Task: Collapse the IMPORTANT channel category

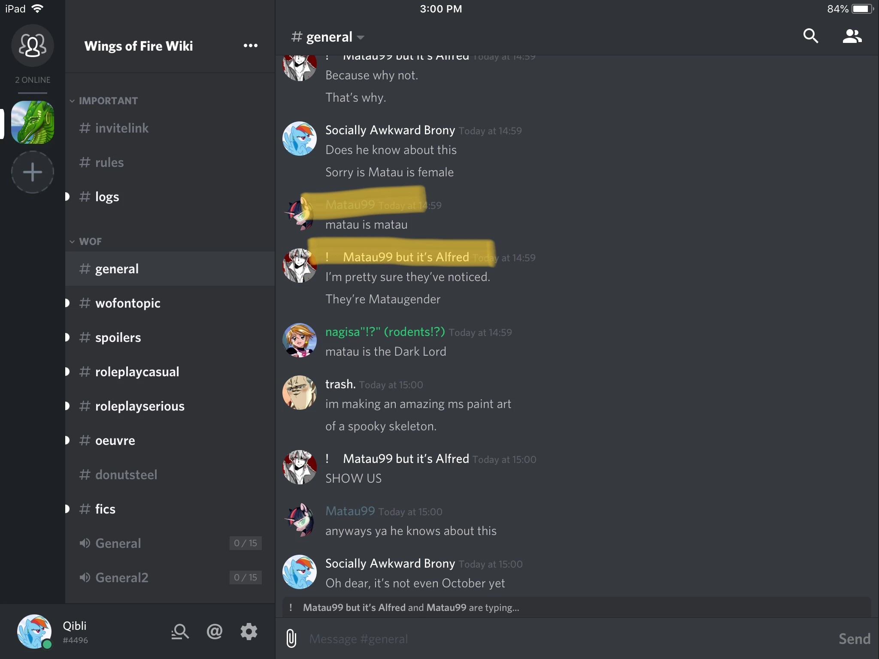Action: tap(103, 101)
